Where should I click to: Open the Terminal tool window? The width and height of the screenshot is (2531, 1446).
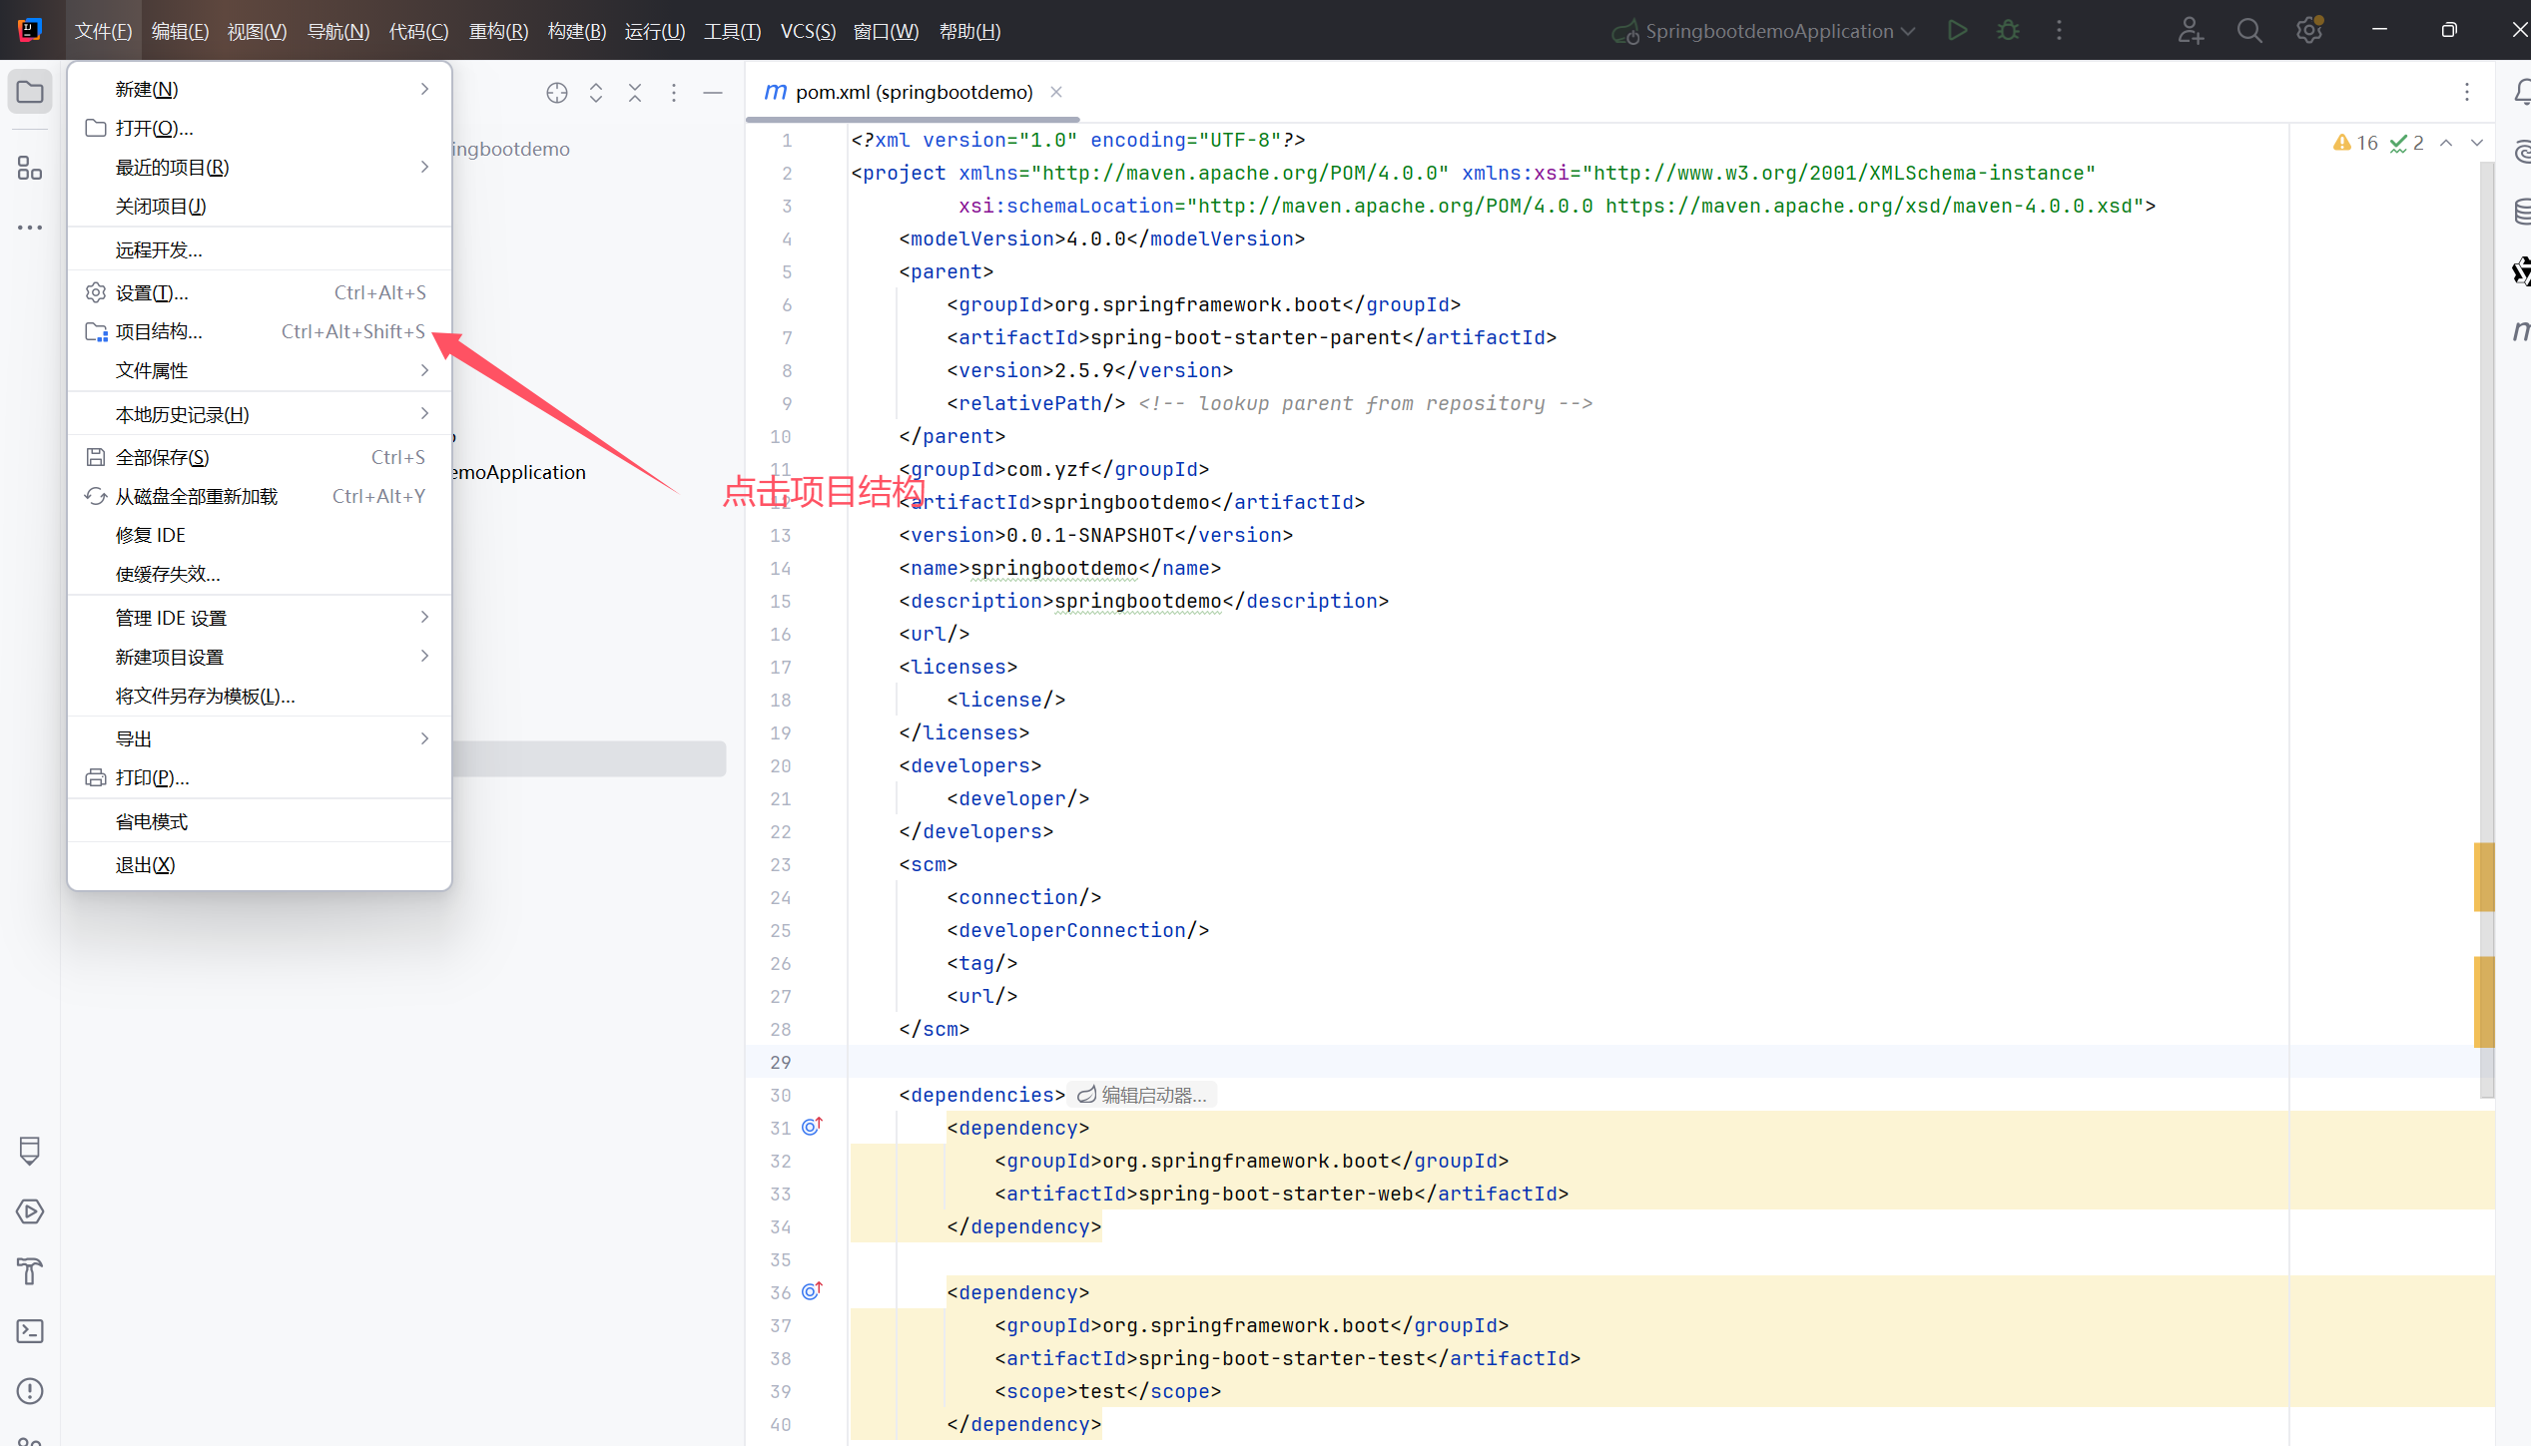point(30,1331)
